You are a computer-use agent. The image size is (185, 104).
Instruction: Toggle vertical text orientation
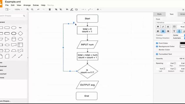pos(174,27)
